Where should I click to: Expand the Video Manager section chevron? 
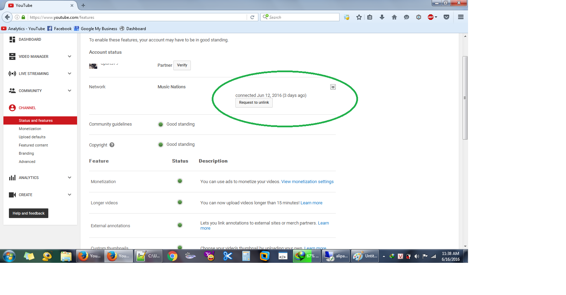pyautogui.click(x=70, y=56)
